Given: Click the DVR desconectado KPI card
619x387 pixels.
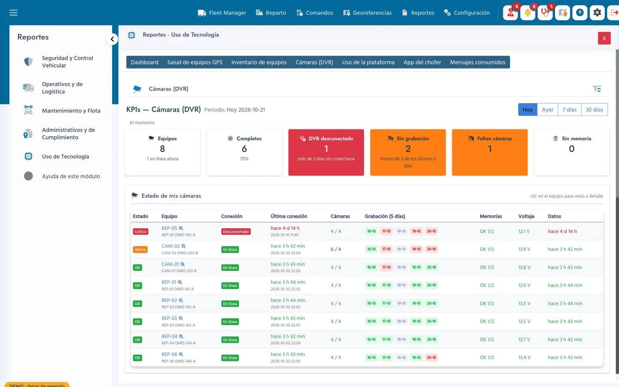Looking at the screenshot, I should [x=326, y=152].
